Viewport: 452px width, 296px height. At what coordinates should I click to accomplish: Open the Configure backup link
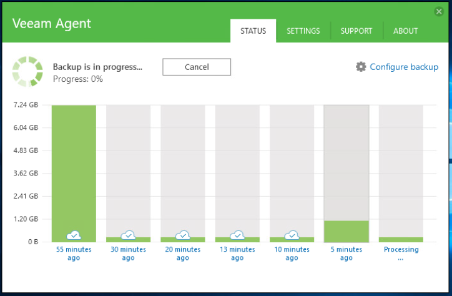tap(404, 67)
